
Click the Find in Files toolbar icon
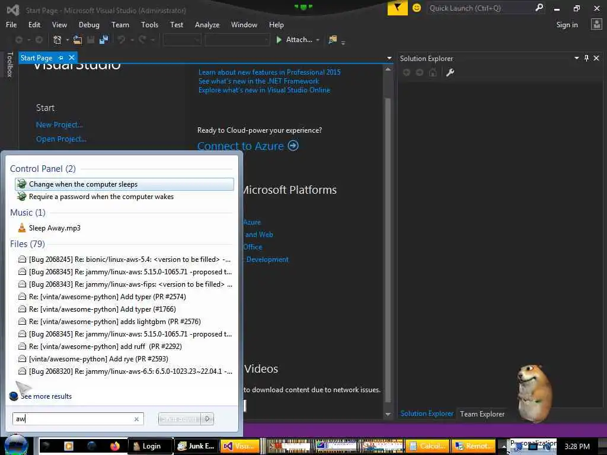[333, 40]
